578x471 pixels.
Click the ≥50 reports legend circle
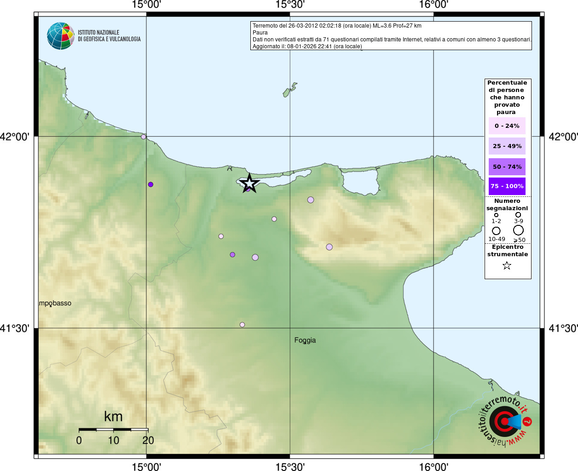pos(518,230)
